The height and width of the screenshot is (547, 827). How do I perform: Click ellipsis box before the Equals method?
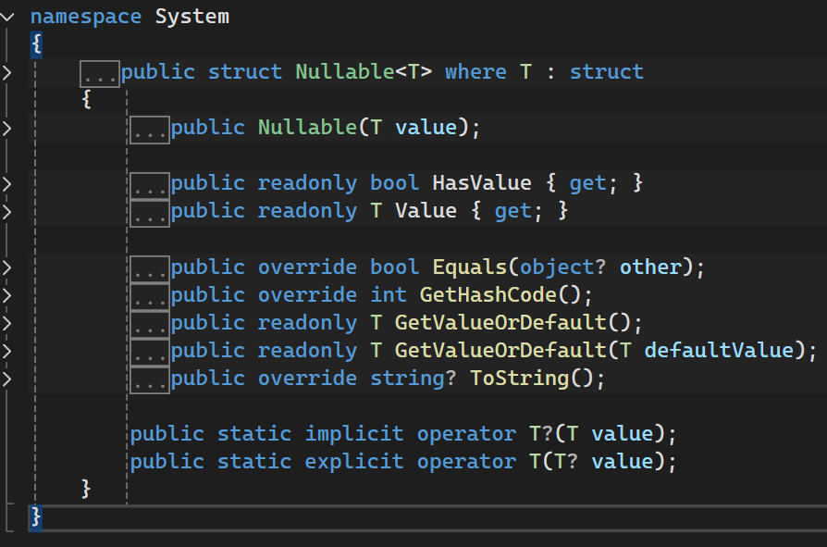[x=150, y=268]
